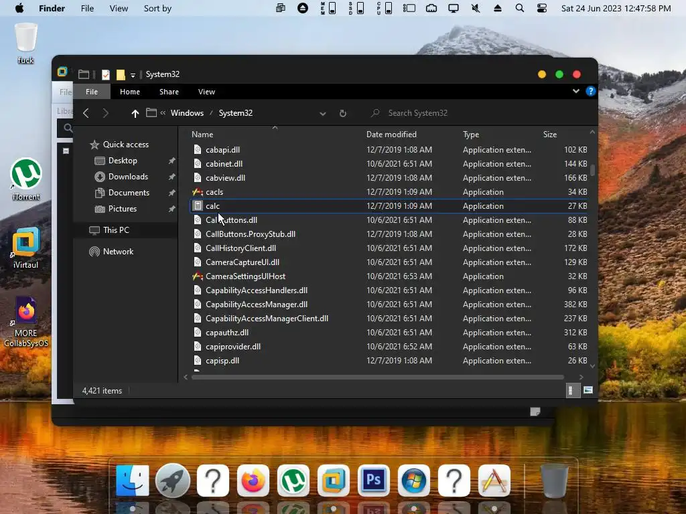Open the Share ribbon tab
The image size is (686, 514).
click(x=169, y=92)
